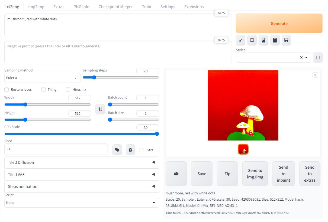Open the Settings tab

(168, 7)
